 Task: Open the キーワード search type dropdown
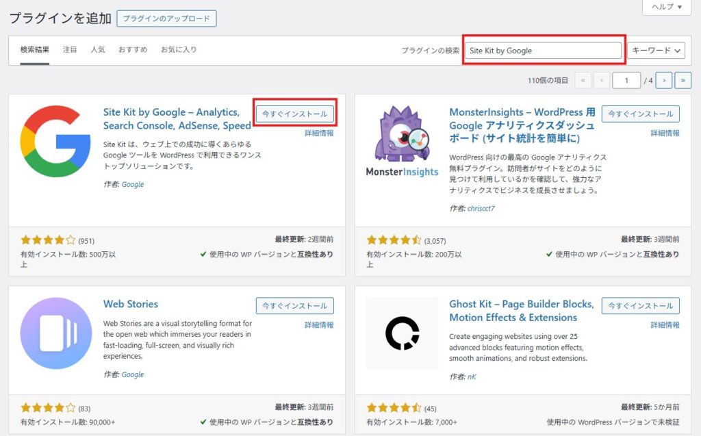tap(656, 51)
